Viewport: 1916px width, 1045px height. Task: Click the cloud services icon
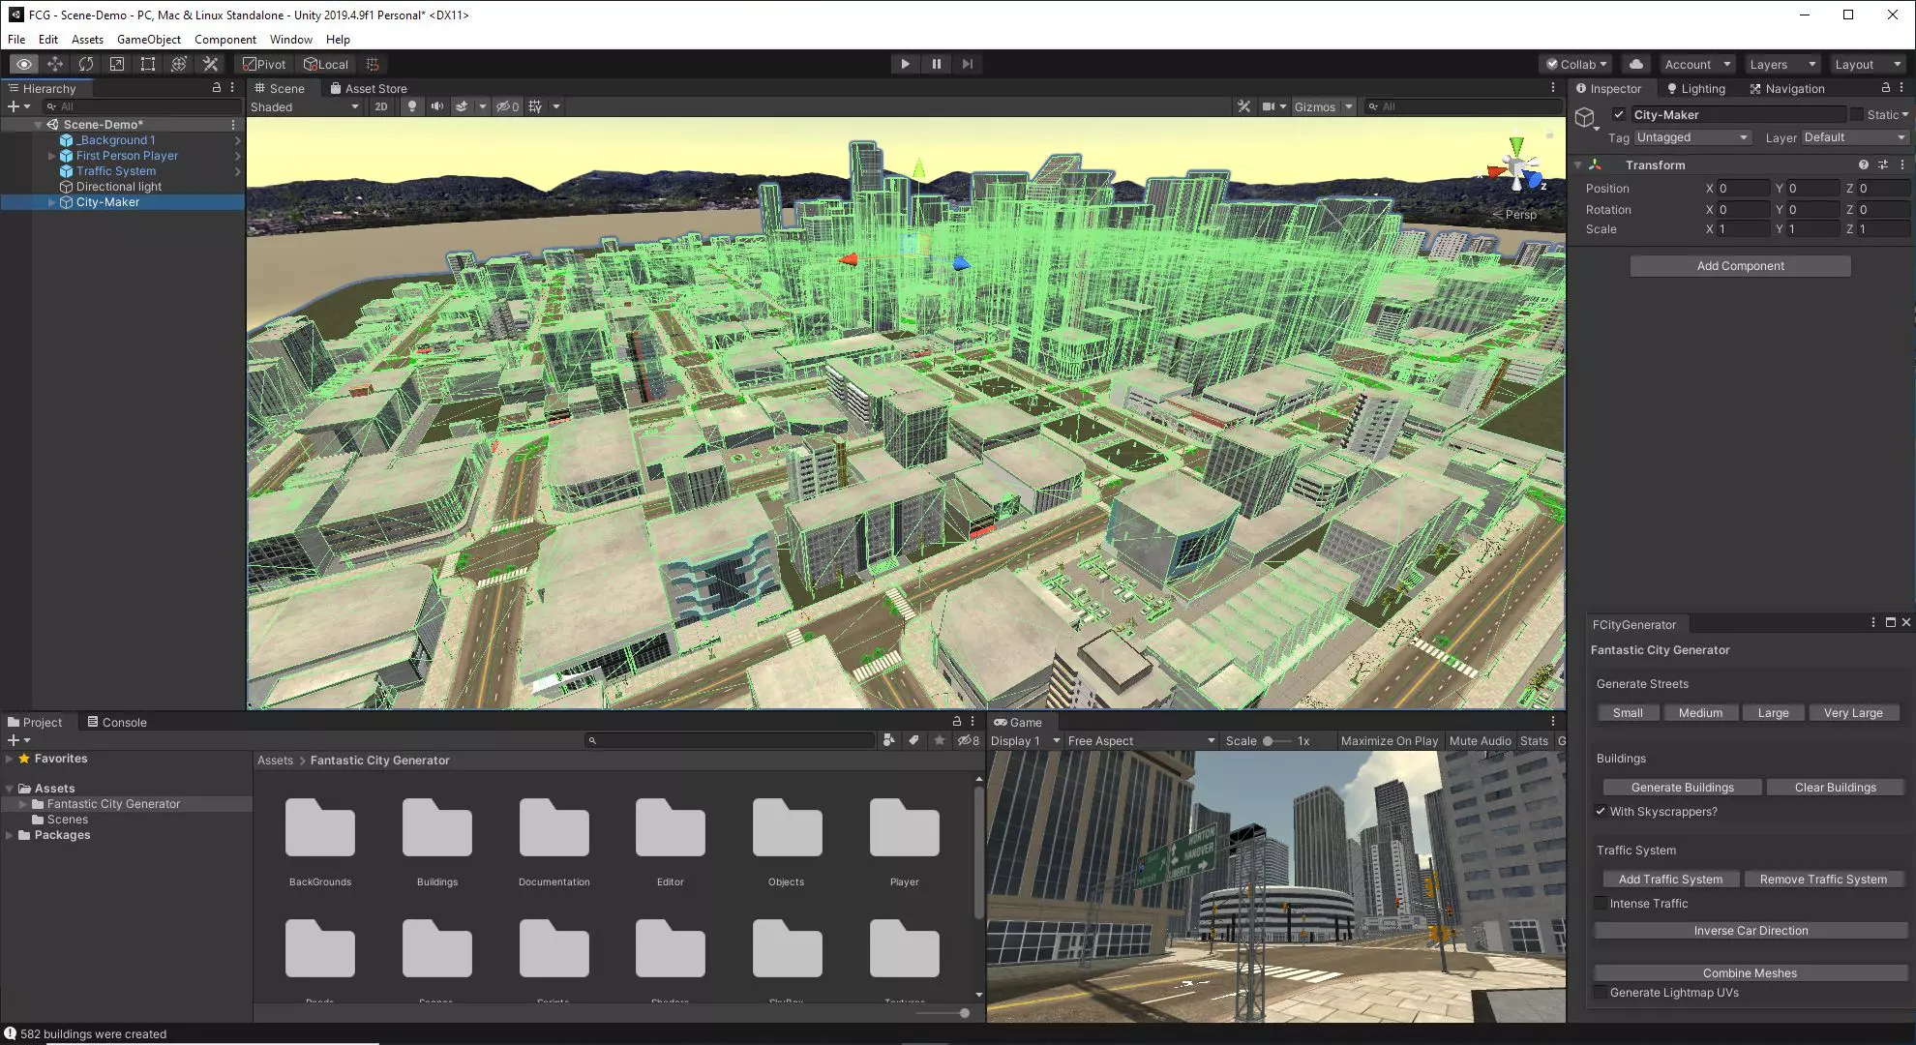pyautogui.click(x=1635, y=64)
